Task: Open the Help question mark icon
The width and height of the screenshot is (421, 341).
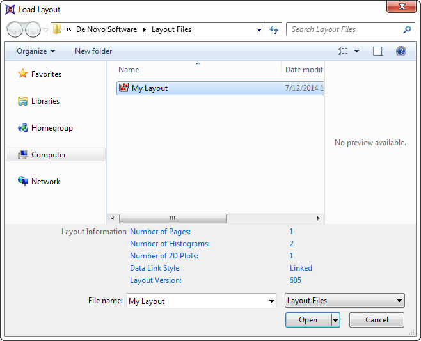Action: [x=401, y=51]
